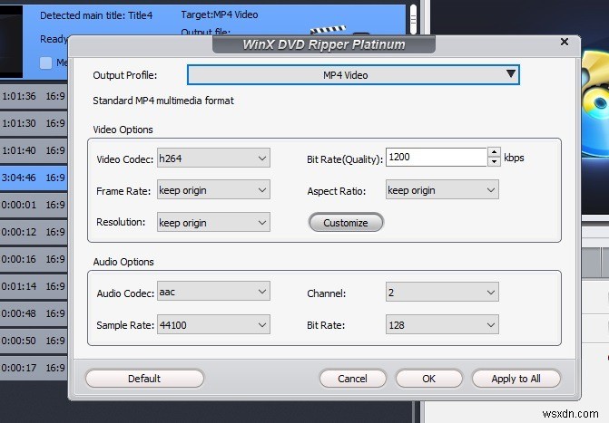Expand the Sample Rate 44100 dropdown
609x423 pixels.
(213, 324)
